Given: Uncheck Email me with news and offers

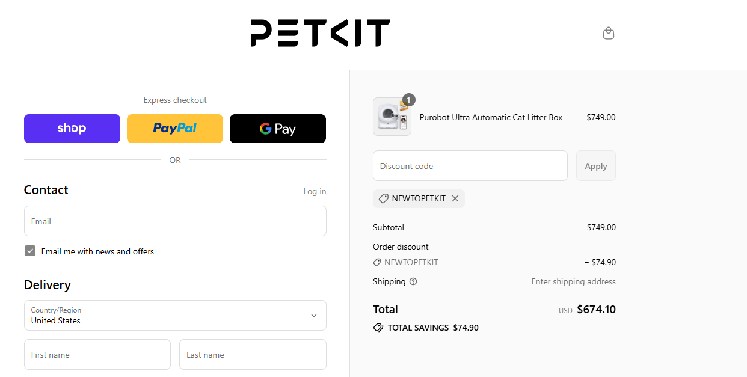Looking at the screenshot, I should click(x=30, y=250).
